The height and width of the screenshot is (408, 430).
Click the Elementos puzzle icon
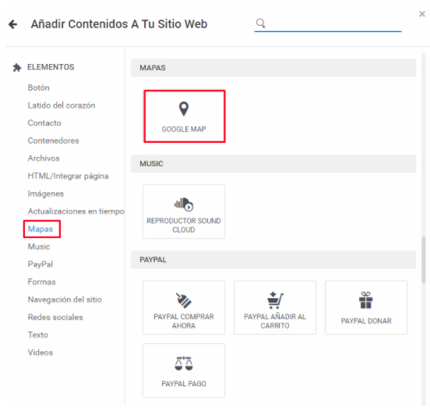click(17, 67)
